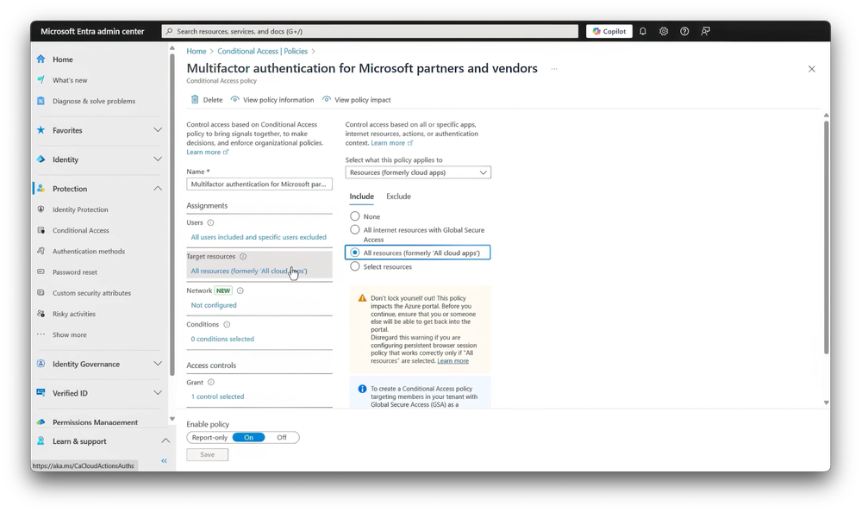861x512 pixels.
Task: Click the trash Delete icon
Action: click(195, 99)
